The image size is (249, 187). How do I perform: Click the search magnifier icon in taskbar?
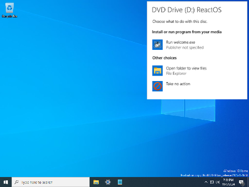[17, 182]
